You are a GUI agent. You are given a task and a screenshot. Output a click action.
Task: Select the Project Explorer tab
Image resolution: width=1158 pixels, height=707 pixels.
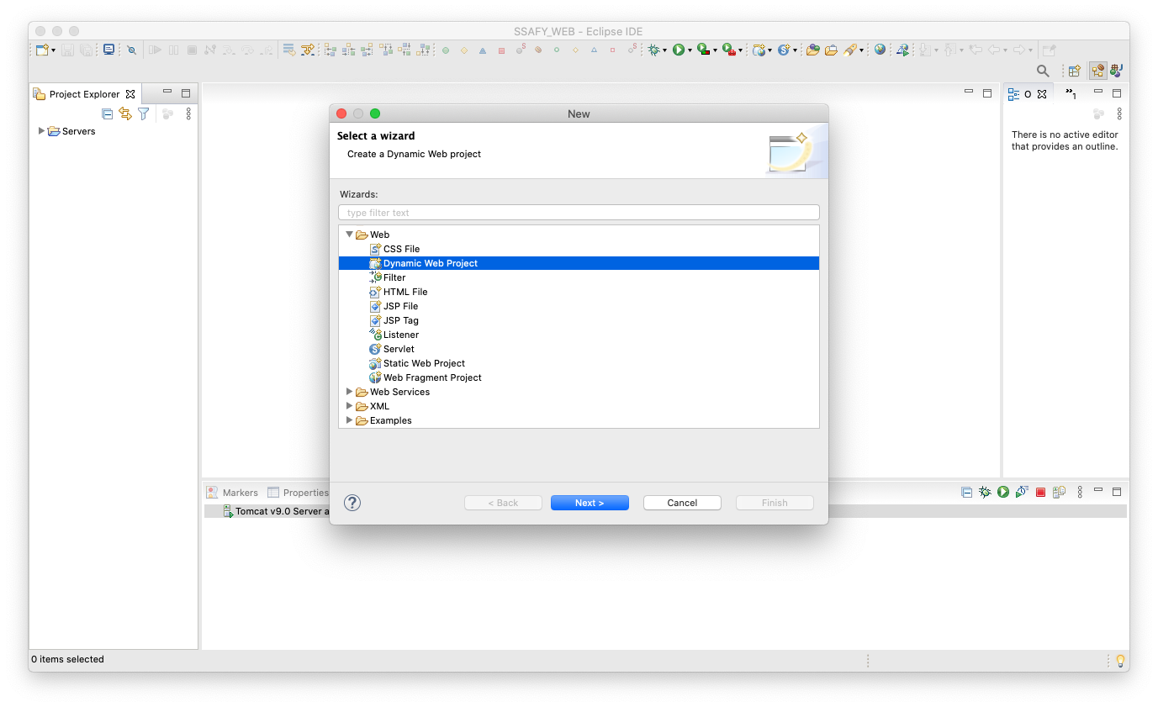click(84, 94)
